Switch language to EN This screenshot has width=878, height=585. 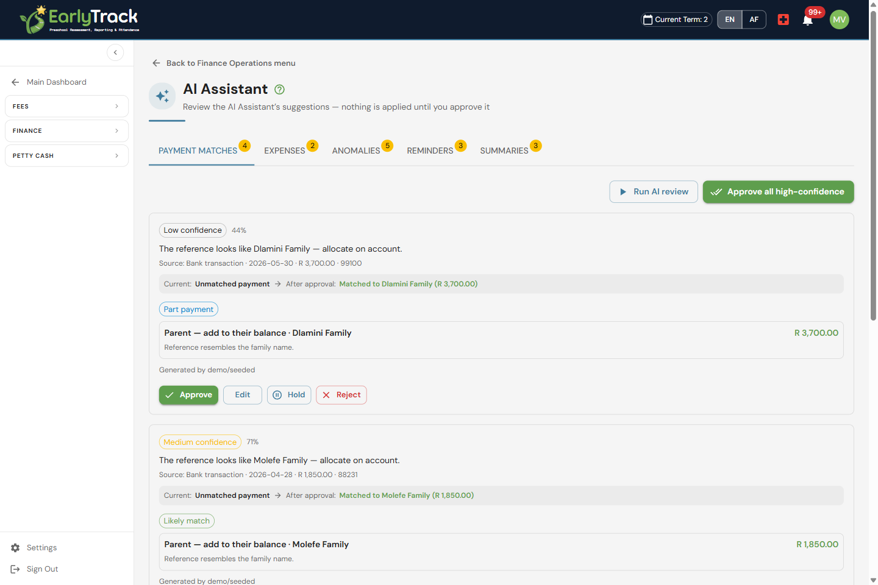(x=730, y=19)
